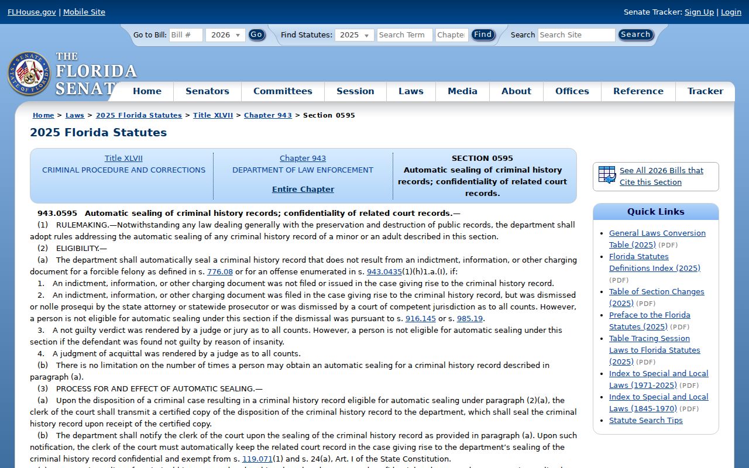749x468 pixels.
Task: Click the Florida Senate seal logo
Action: pos(29,74)
